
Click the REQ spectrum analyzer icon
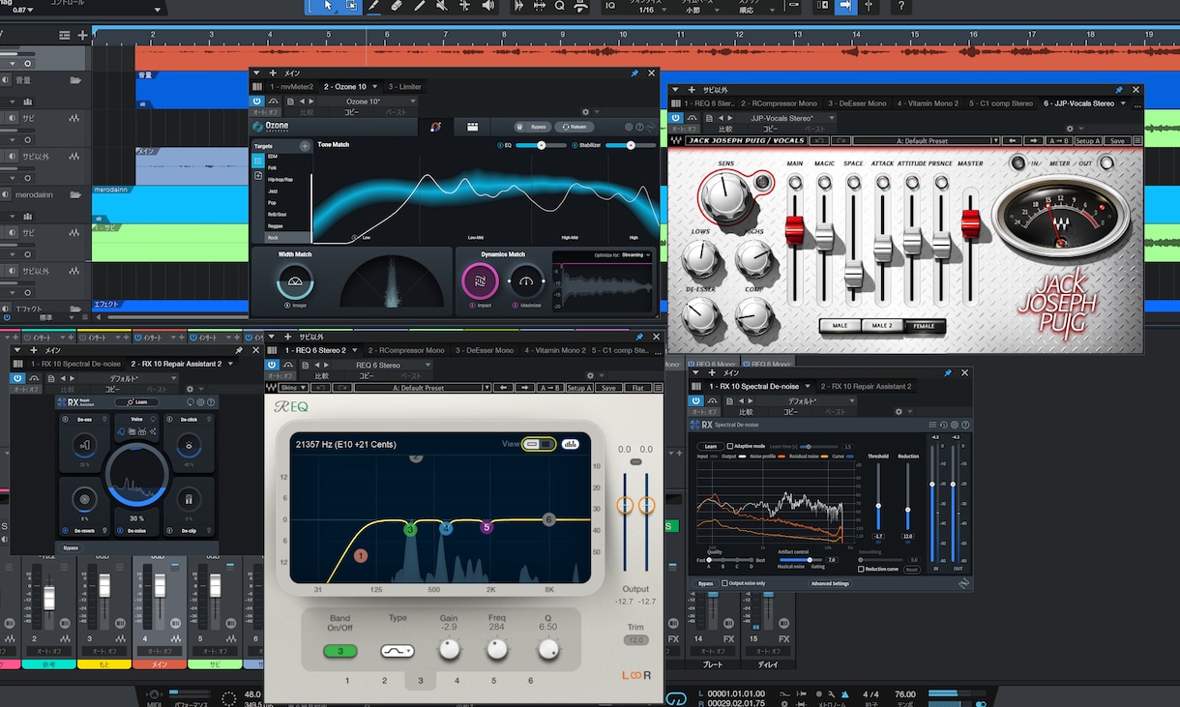click(x=570, y=444)
